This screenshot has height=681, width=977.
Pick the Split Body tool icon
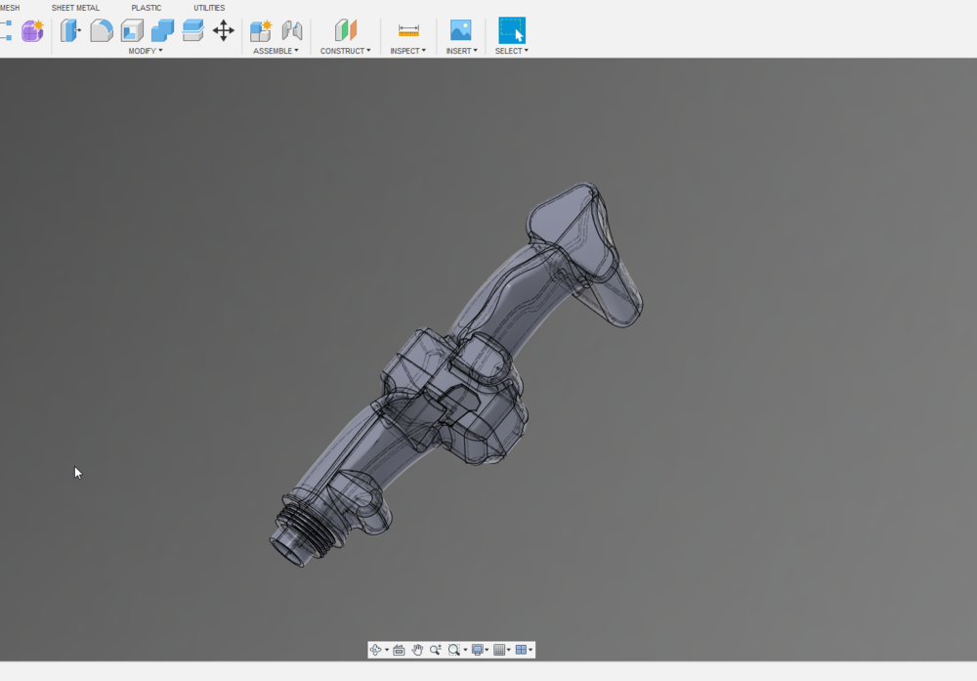point(193,30)
